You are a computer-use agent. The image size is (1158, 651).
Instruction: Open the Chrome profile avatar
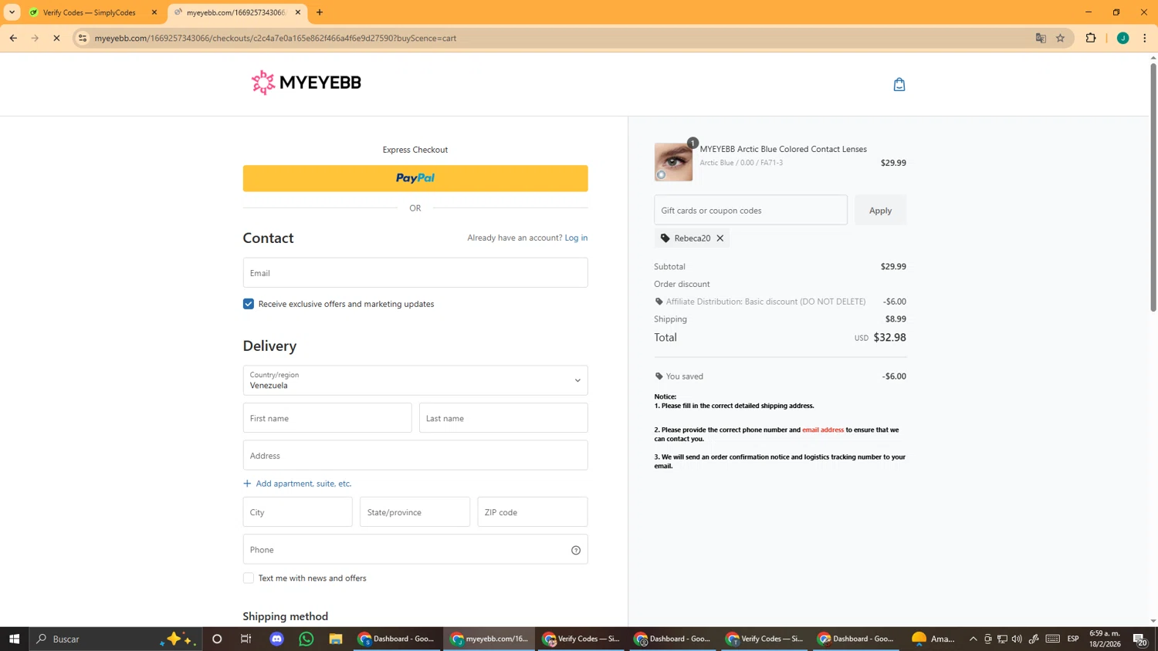tap(1123, 38)
